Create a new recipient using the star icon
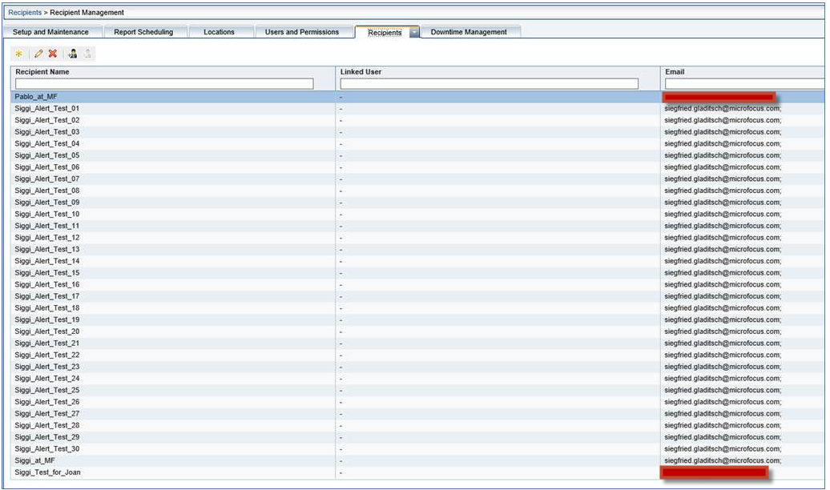 coord(18,53)
